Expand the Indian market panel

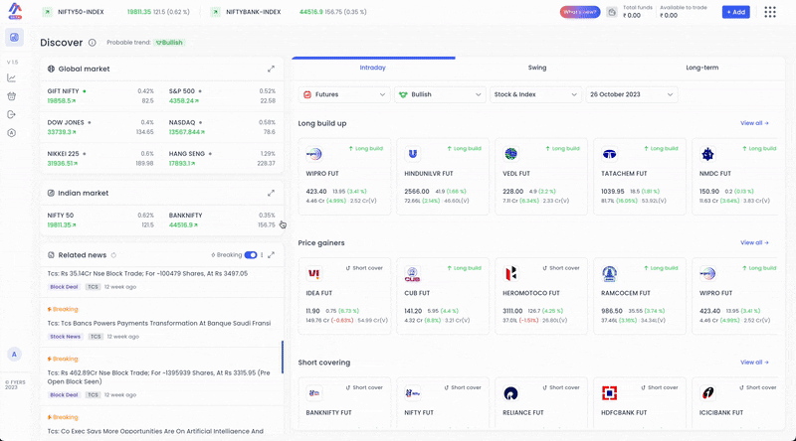coord(271,193)
